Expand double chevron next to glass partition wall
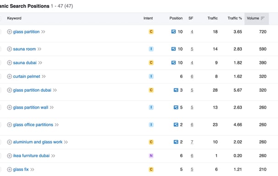The image size is (278, 176). (x=51, y=107)
